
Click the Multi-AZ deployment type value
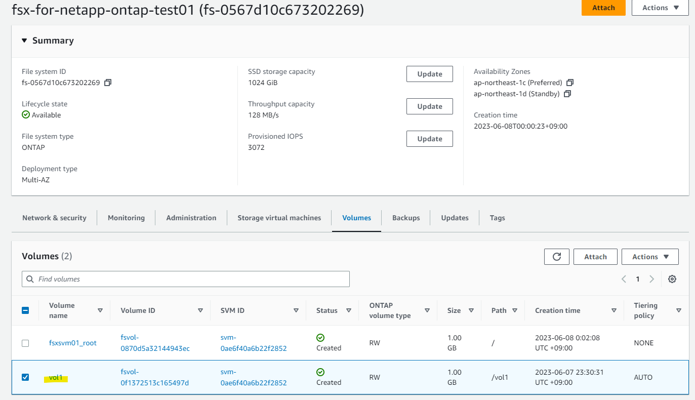(35, 180)
